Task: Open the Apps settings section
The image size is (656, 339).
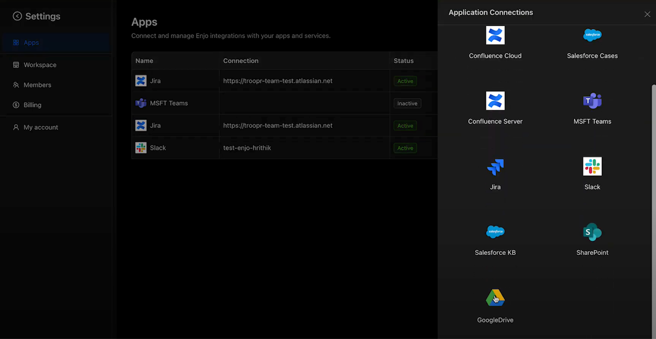Action: click(56, 43)
